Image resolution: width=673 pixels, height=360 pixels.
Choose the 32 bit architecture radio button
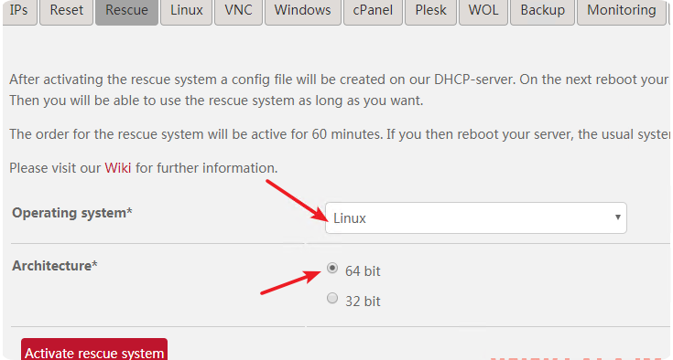[x=332, y=298]
